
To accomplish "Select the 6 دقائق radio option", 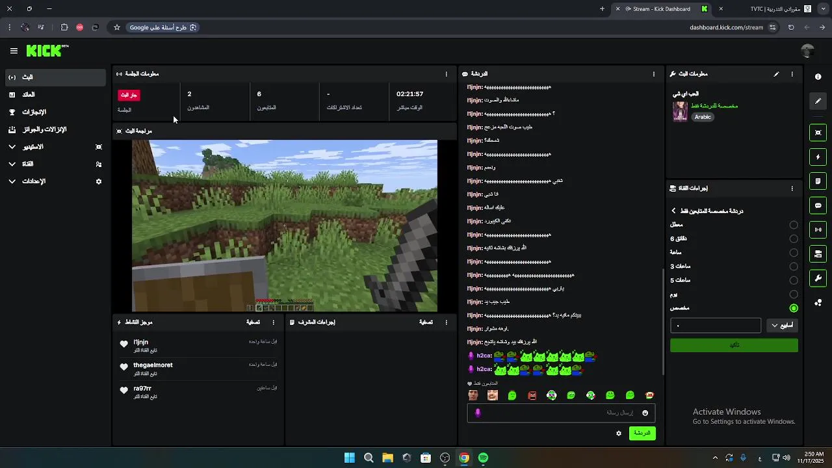I will point(794,239).
